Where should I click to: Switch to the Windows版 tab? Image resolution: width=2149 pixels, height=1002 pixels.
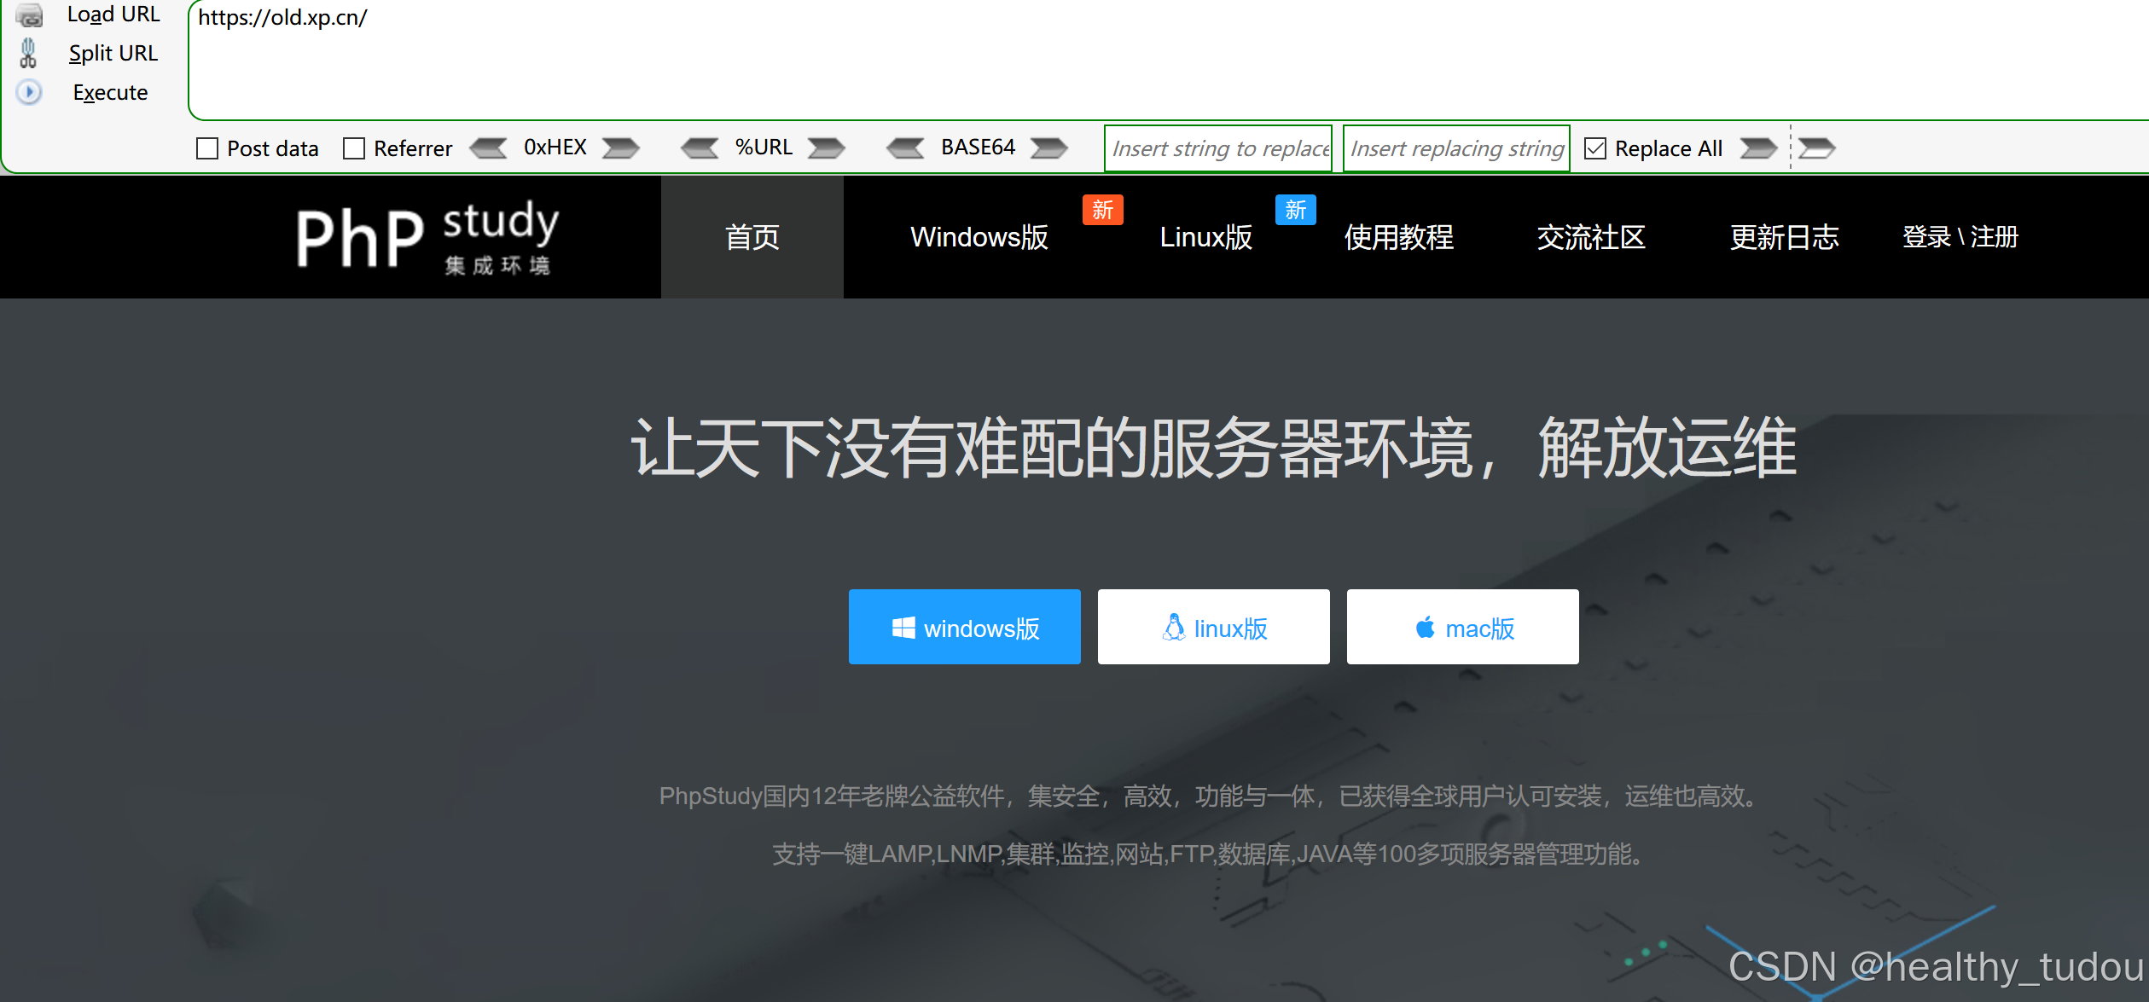tap(979, 238)
